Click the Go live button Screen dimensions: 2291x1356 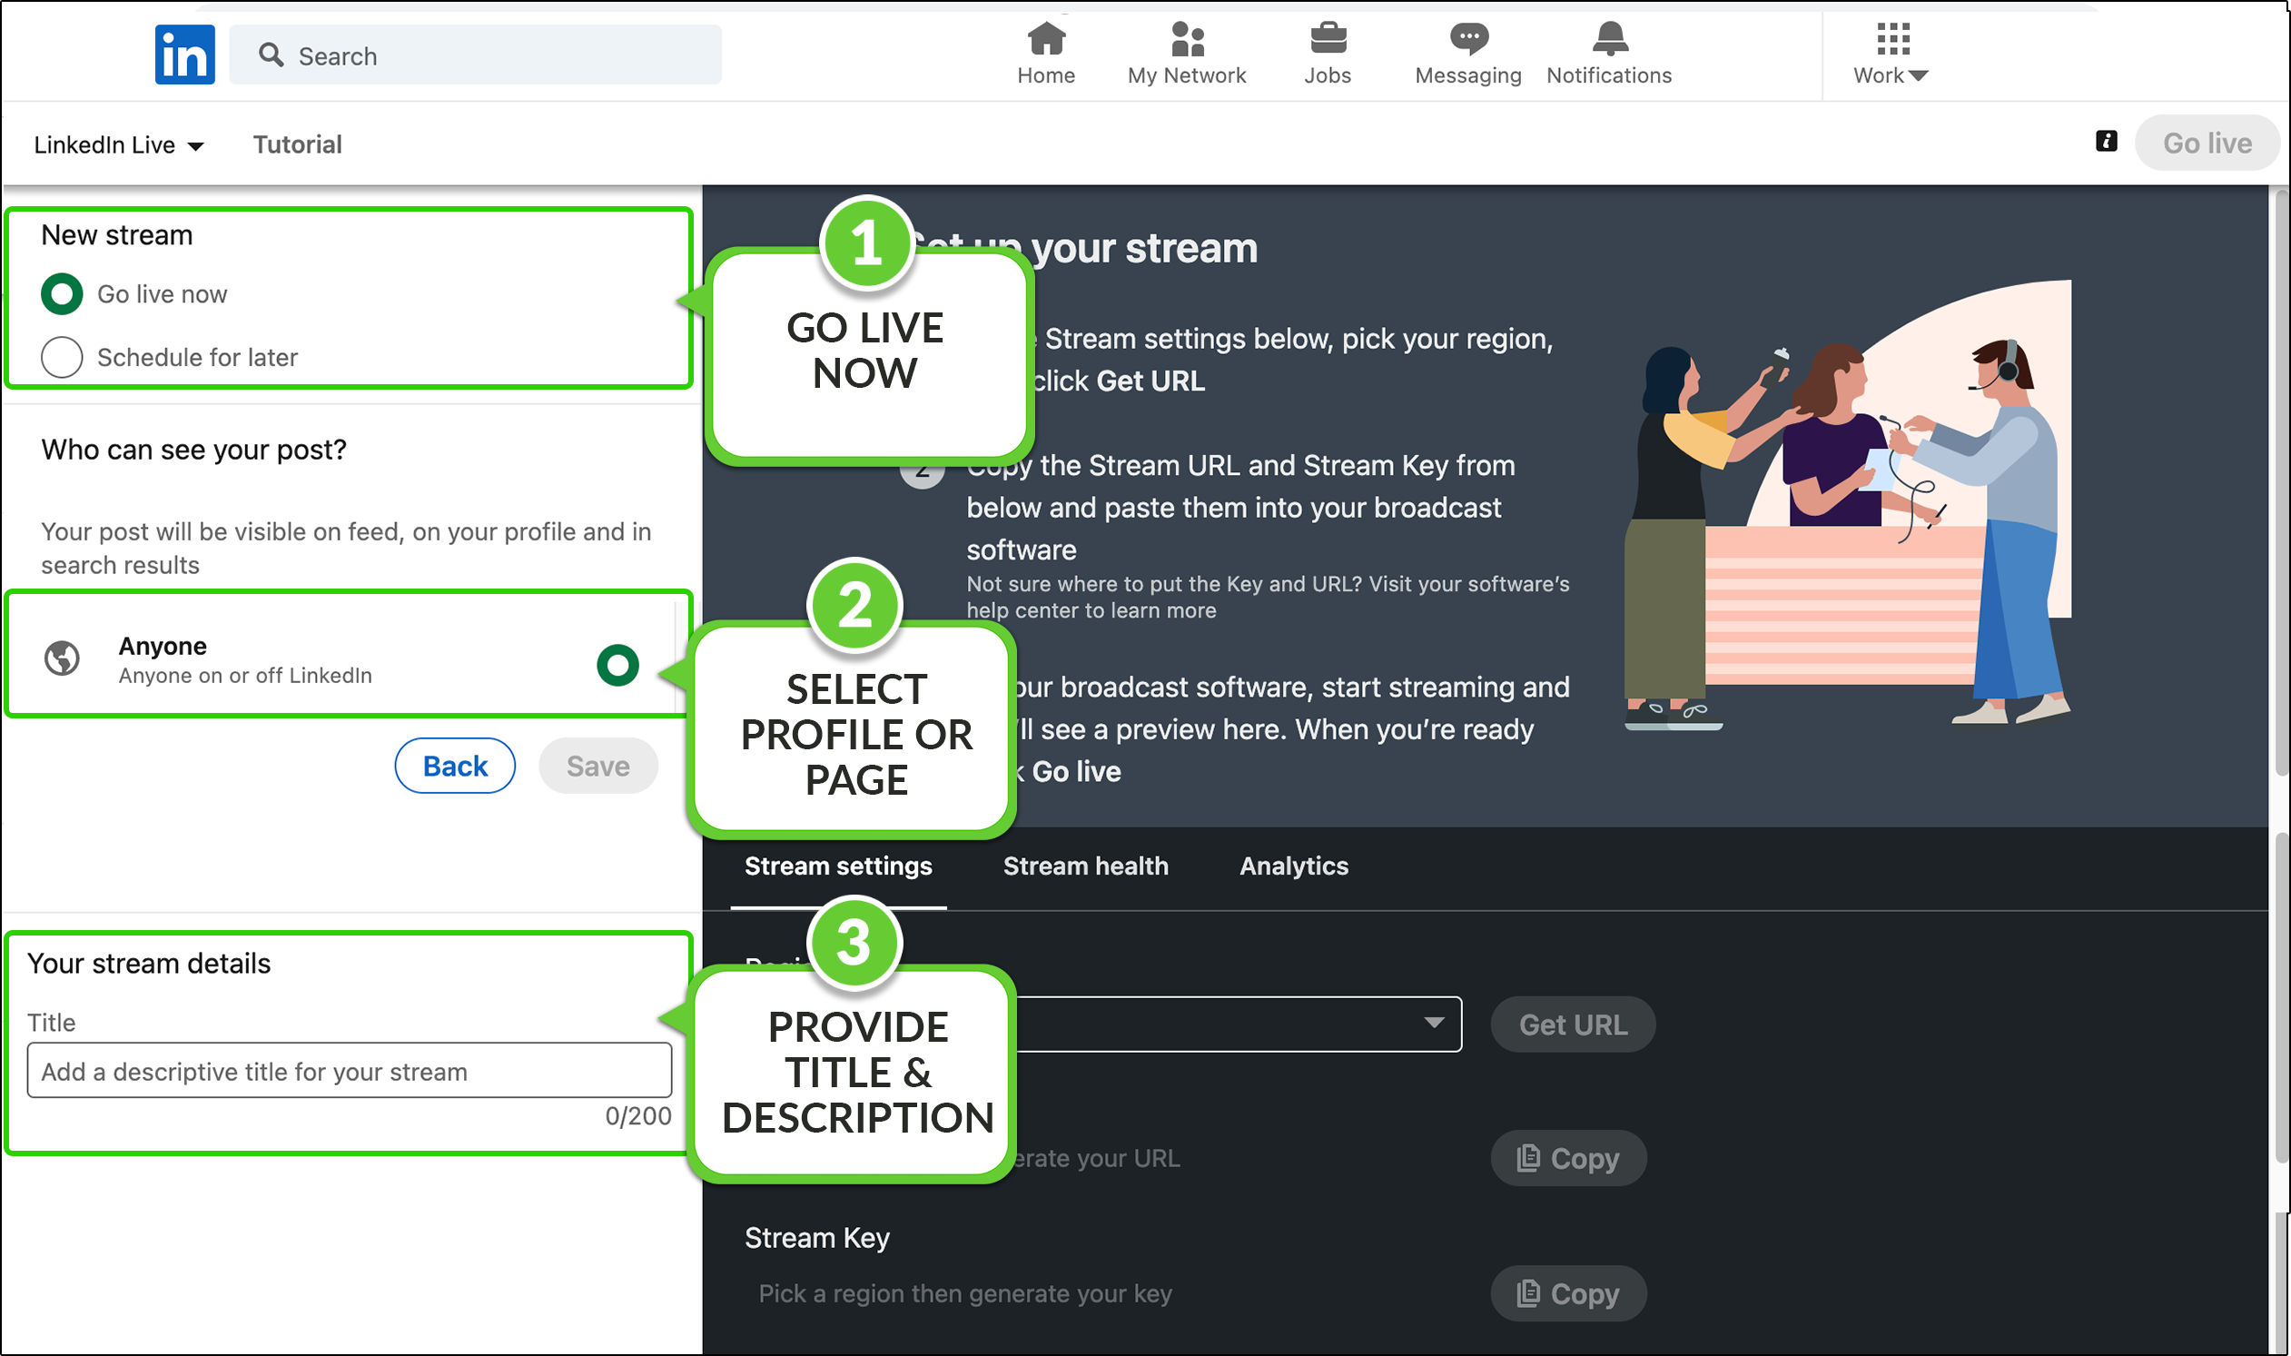coord(2207,143)
